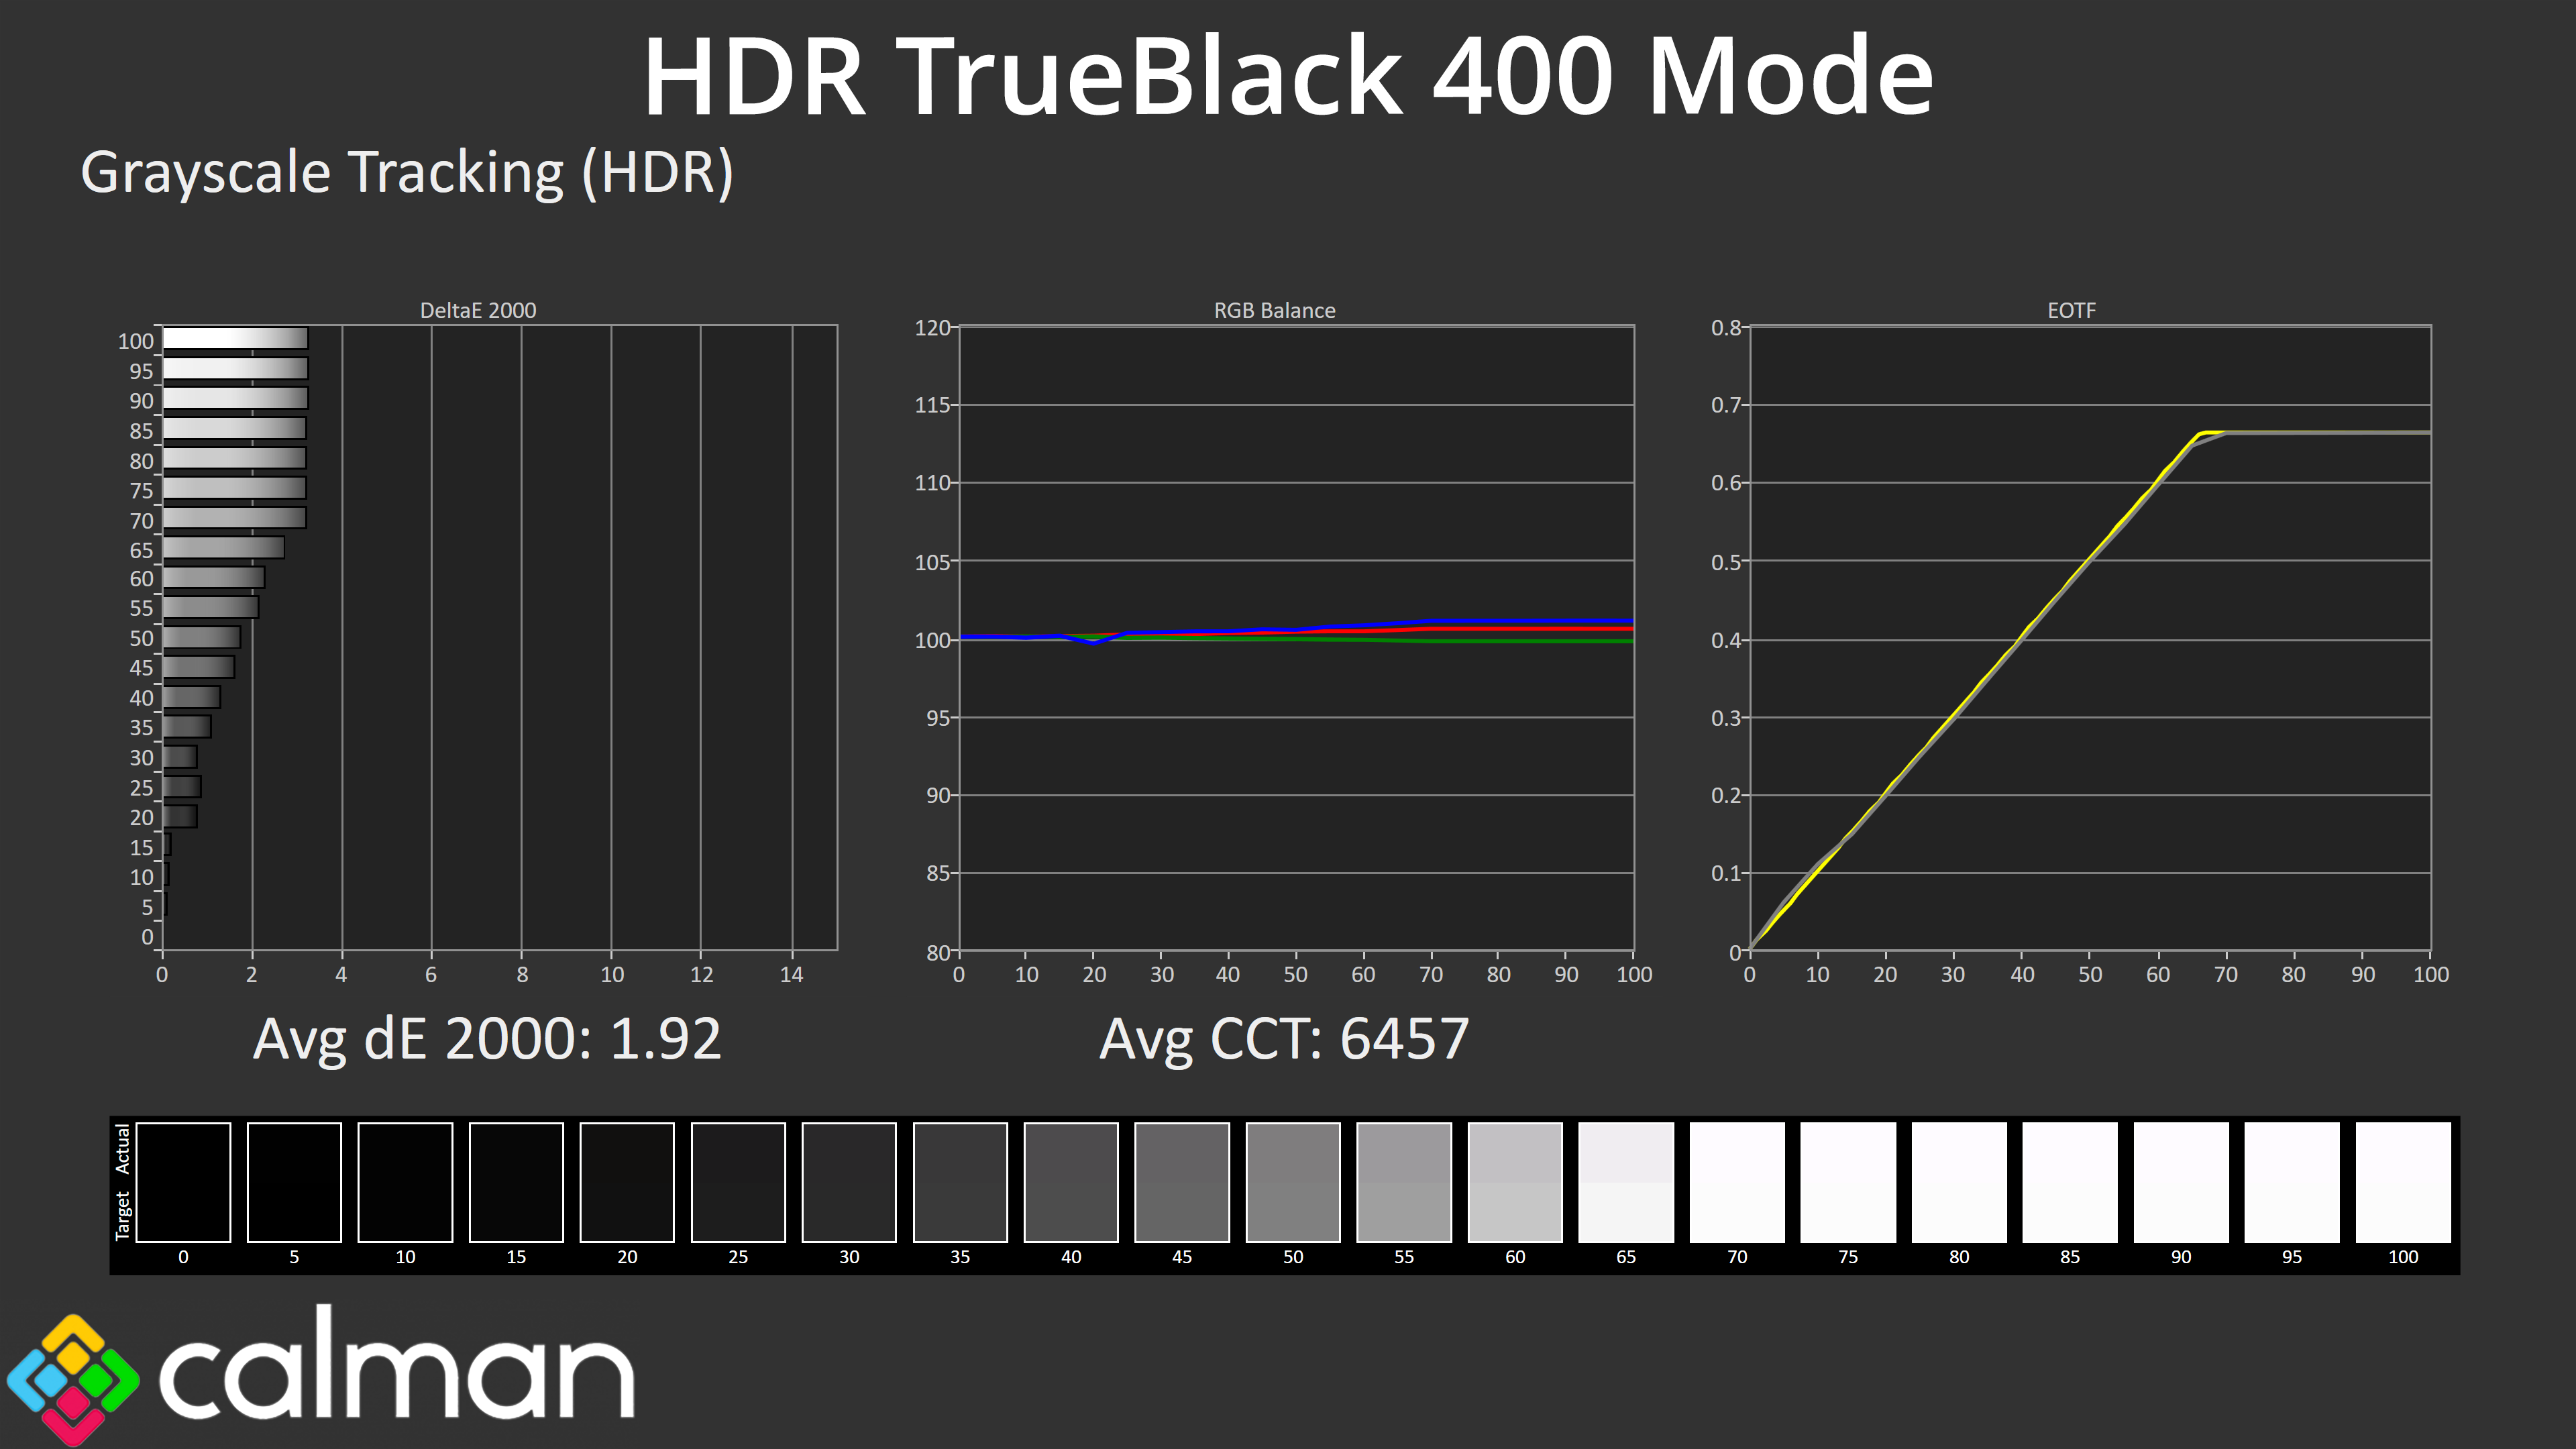Select the grayscale swatch labeled 65
This screenshot has width=2576, height=1449.
1625,1182
